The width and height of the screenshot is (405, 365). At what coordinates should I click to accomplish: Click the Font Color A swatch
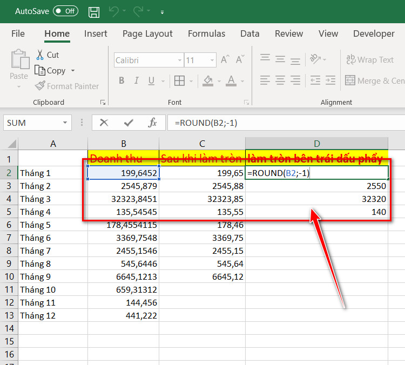[x=231, y=81]
